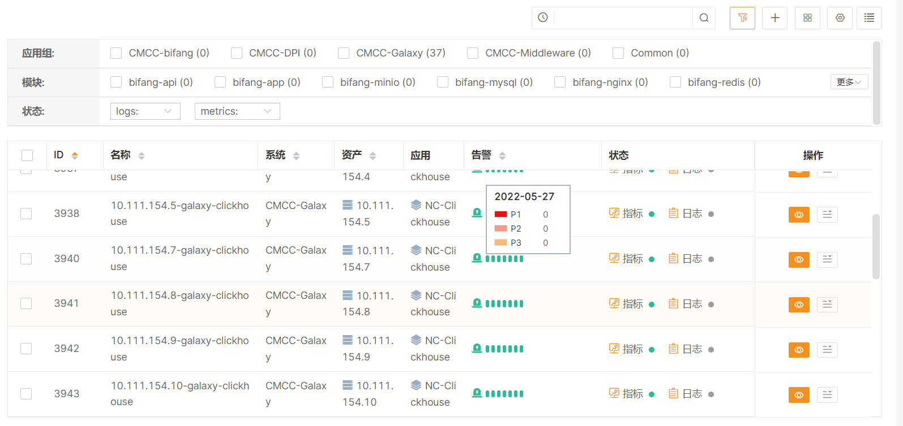Open 指标 link for row 3942

coord(626,349)
